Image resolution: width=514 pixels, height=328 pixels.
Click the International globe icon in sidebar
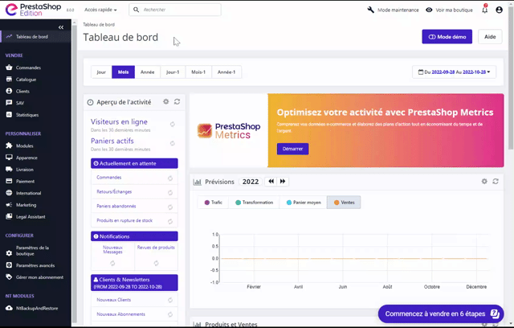coord(9,193)
